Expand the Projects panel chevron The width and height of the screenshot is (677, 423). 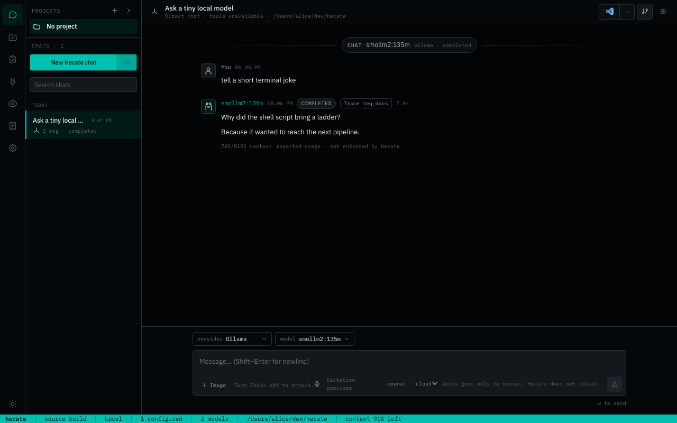point(129,11)
